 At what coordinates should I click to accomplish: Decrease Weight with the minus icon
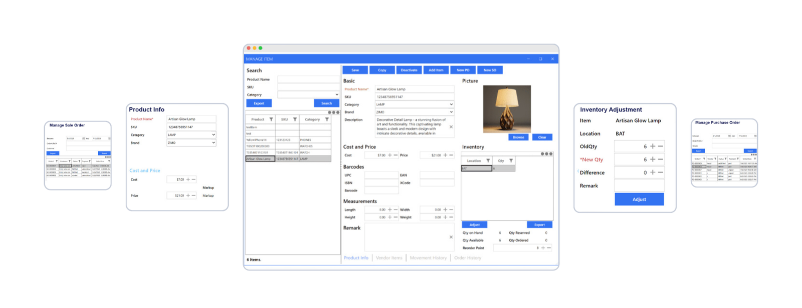tap(451, 217)
